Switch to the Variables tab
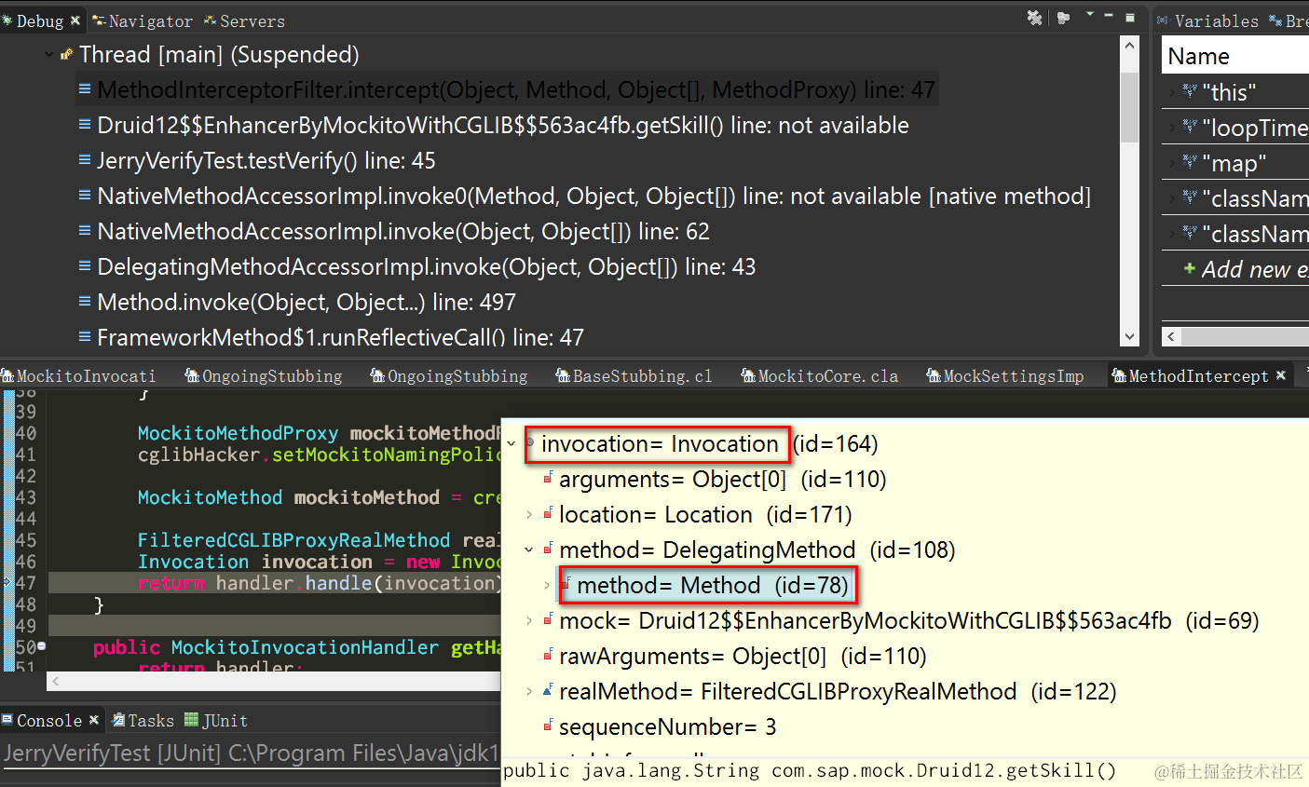This screenshot has width=1309, height=787. click(x=1216, y=20)
